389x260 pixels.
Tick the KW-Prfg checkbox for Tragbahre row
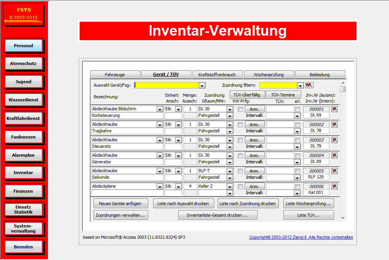(240, 125)
